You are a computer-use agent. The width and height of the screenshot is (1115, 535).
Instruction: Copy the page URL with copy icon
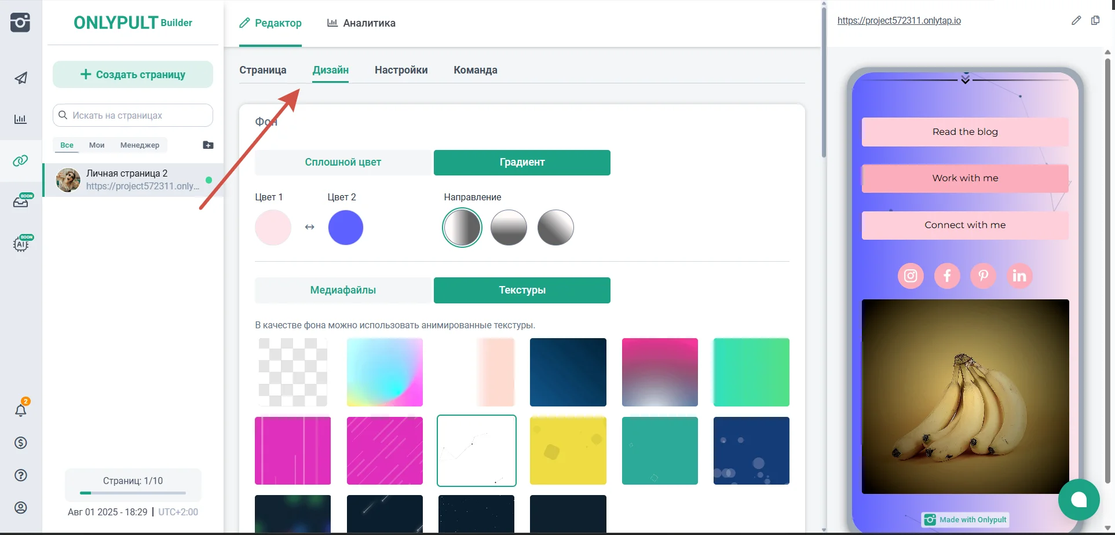coord(1095,20)
